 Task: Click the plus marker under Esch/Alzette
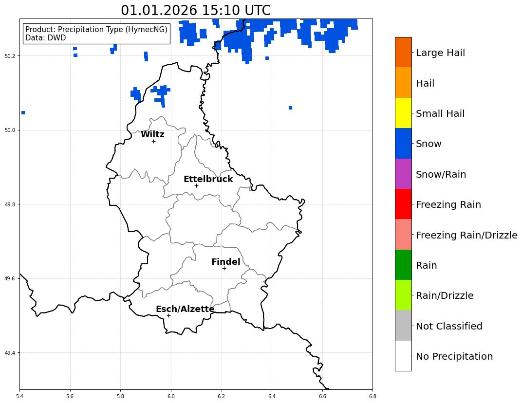click(x=168, y=315)
